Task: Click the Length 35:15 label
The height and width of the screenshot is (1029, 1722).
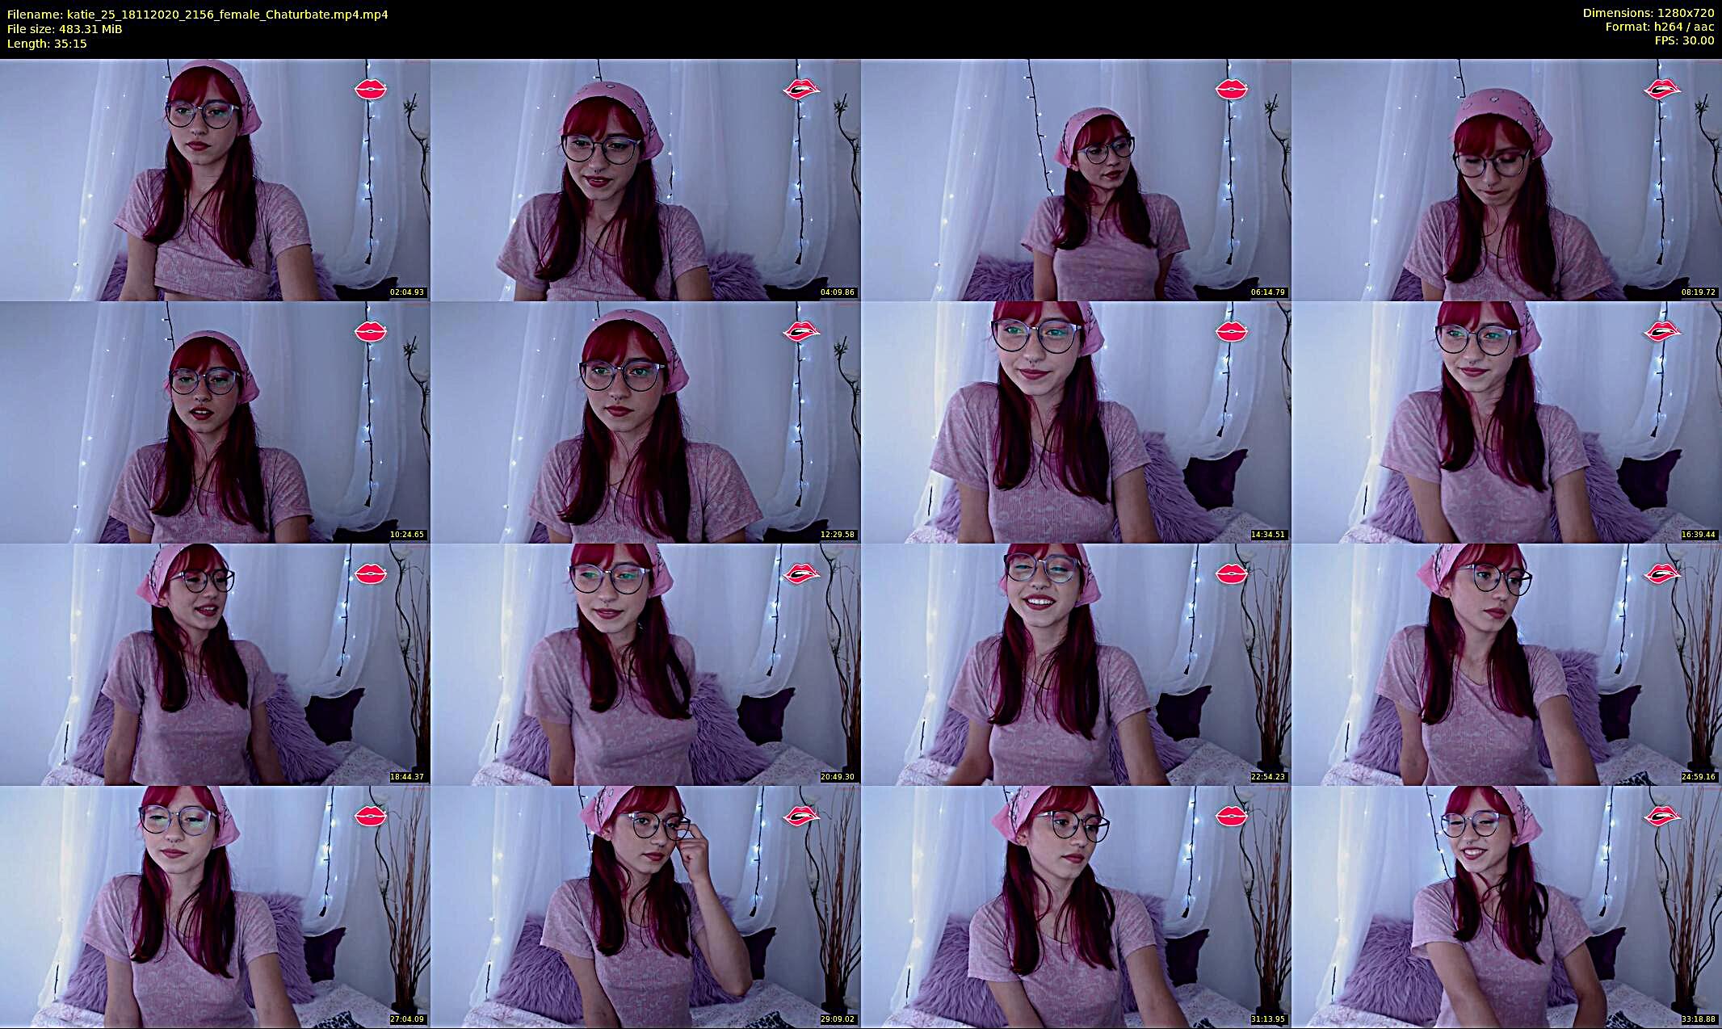Action: [x=47, y=44]
